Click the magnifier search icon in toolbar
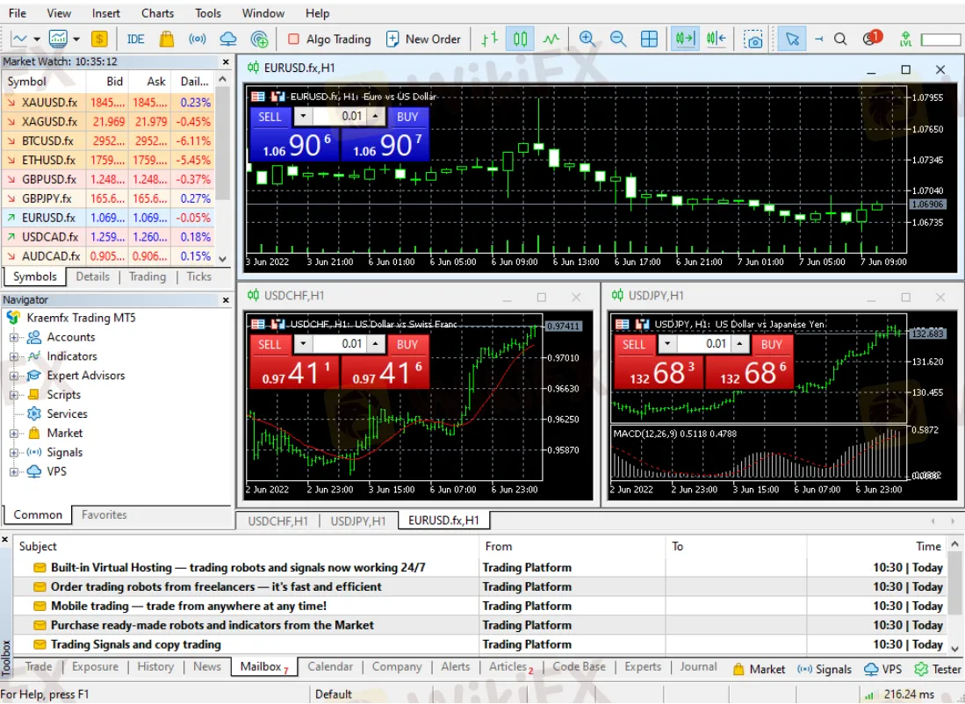The image size is (965, 704). (840, 39)
